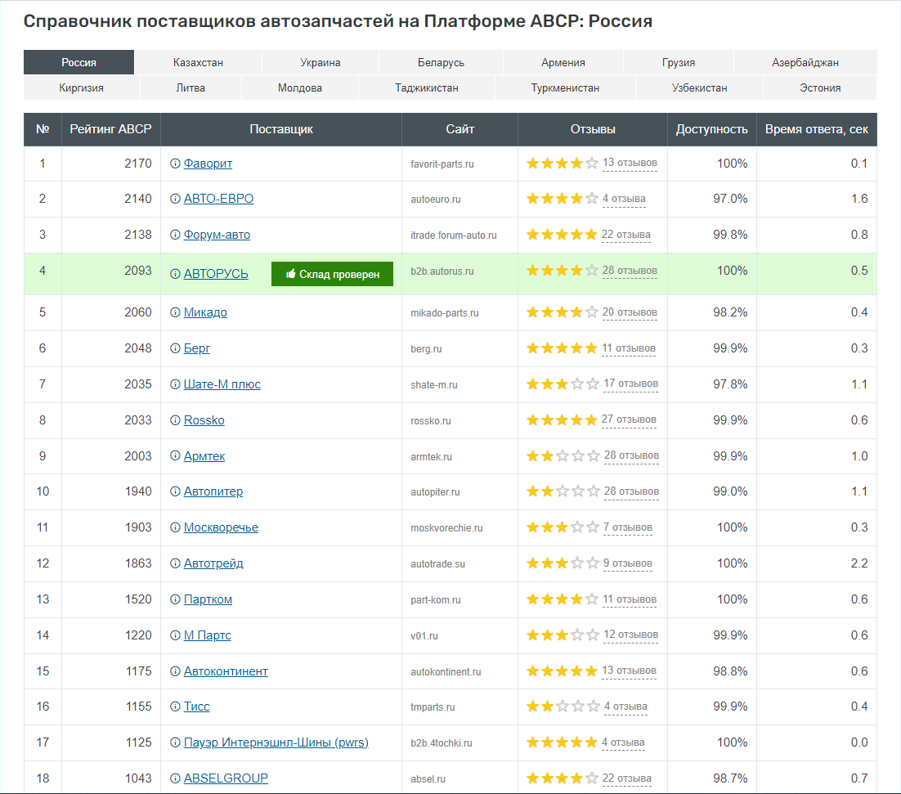Click the Рейтинг ABCP column header
Image resolution: width=901 pixels, height=794 pixels.
(x=111, y=129)
